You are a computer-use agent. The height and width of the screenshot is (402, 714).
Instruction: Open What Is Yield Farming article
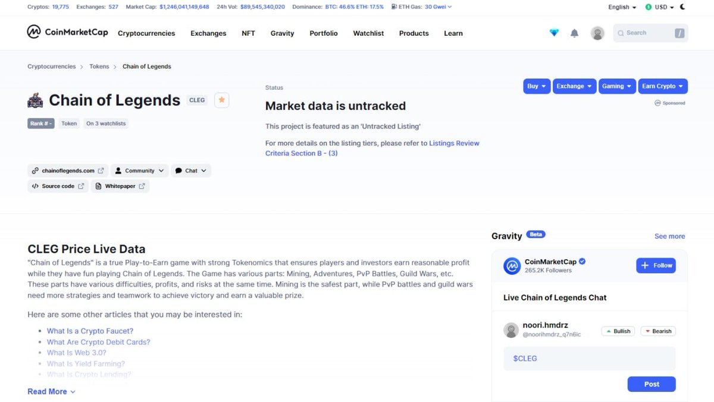coord(86,363)
